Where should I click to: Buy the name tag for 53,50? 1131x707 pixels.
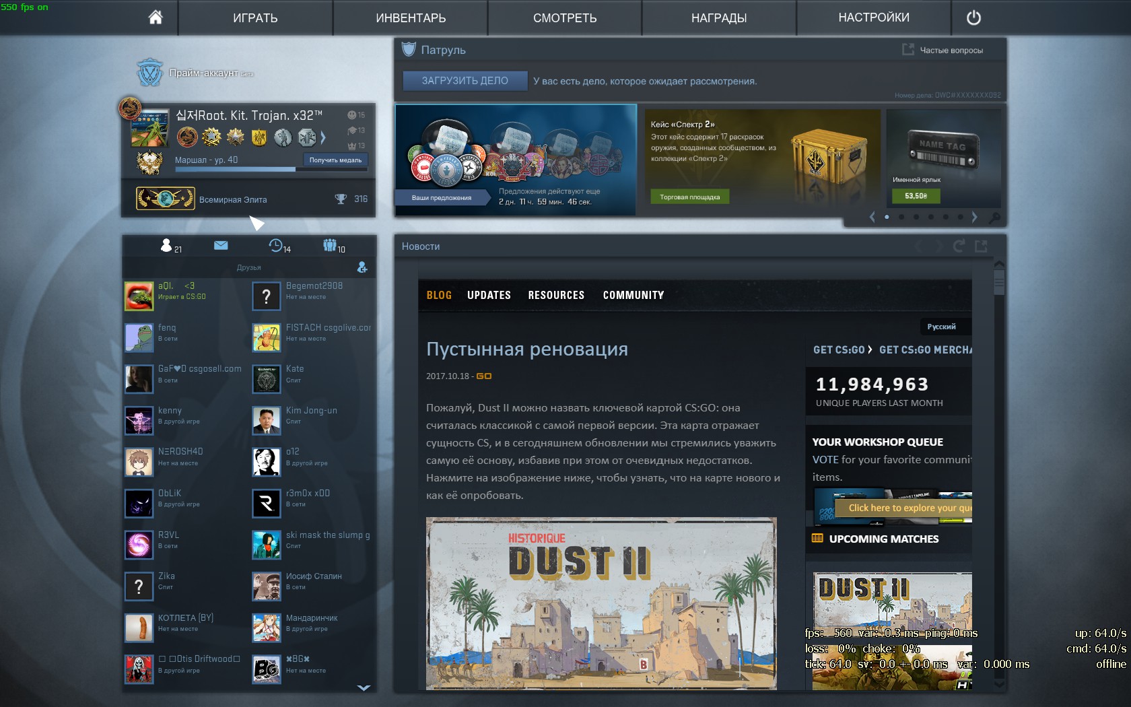[x=916, y=195]
